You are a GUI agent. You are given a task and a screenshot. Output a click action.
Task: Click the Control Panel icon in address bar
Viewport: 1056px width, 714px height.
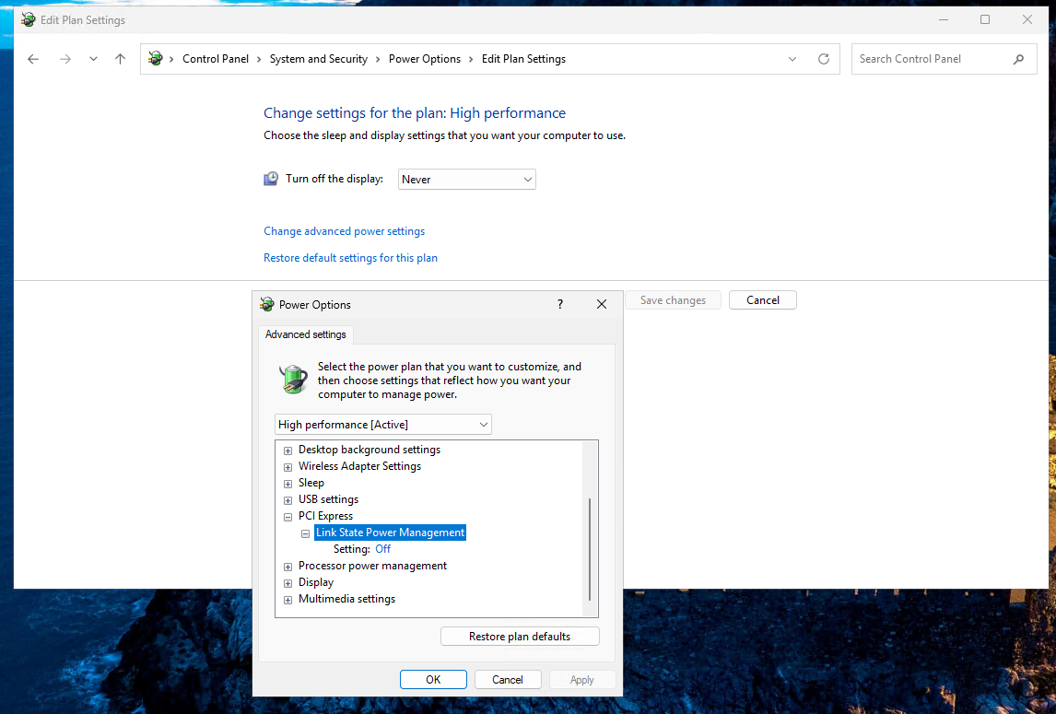click(x=156, y=59)
